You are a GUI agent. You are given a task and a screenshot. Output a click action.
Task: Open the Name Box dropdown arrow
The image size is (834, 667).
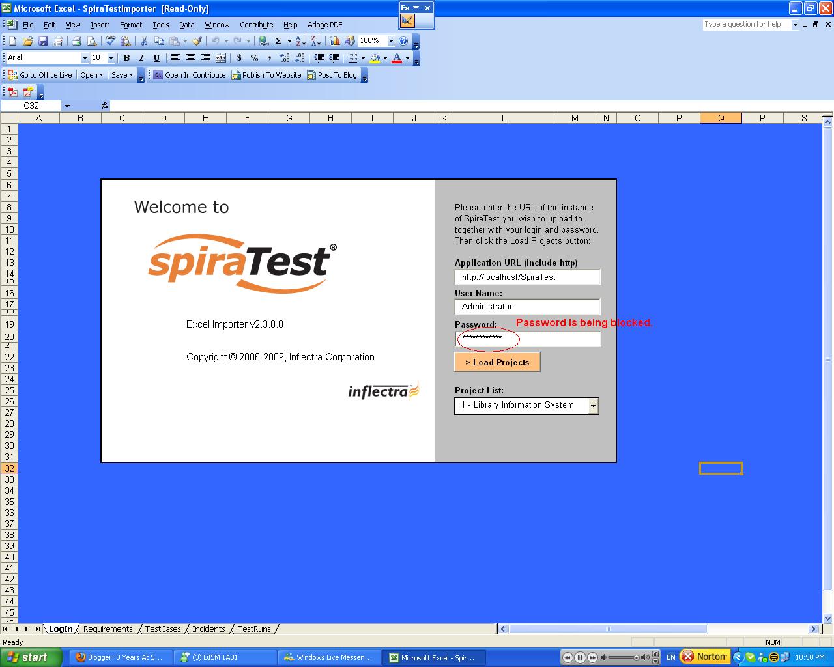point(67,106)
